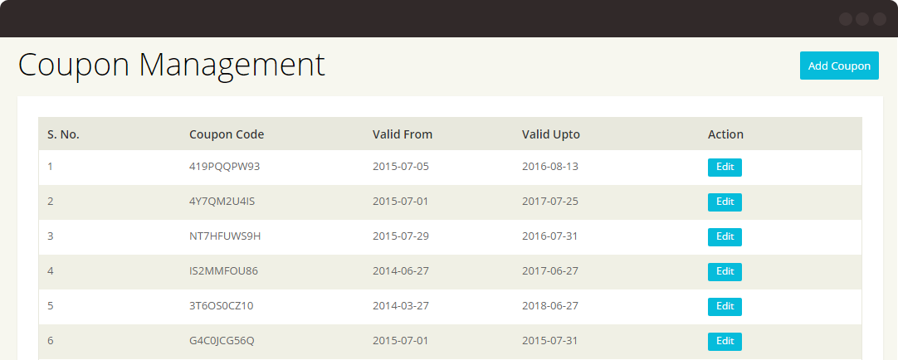
Task: Click the Valid Upto column header
Action: coord(551,134)
